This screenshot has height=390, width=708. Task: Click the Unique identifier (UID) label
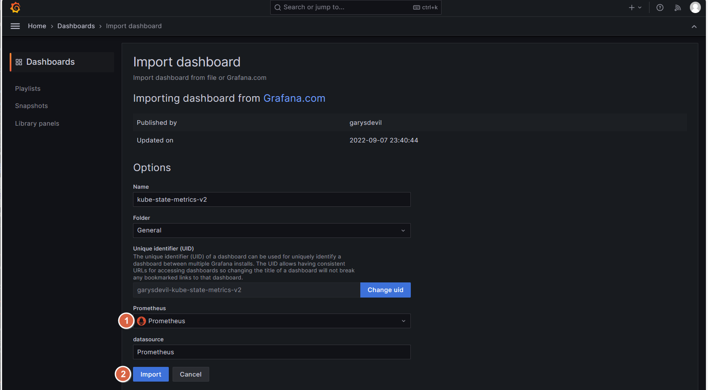[x=163, y=249]
